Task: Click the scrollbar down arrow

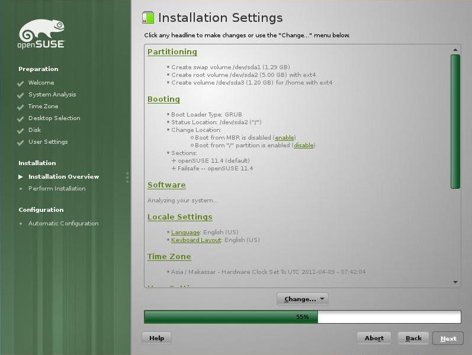Action: [x=455, y=282]
